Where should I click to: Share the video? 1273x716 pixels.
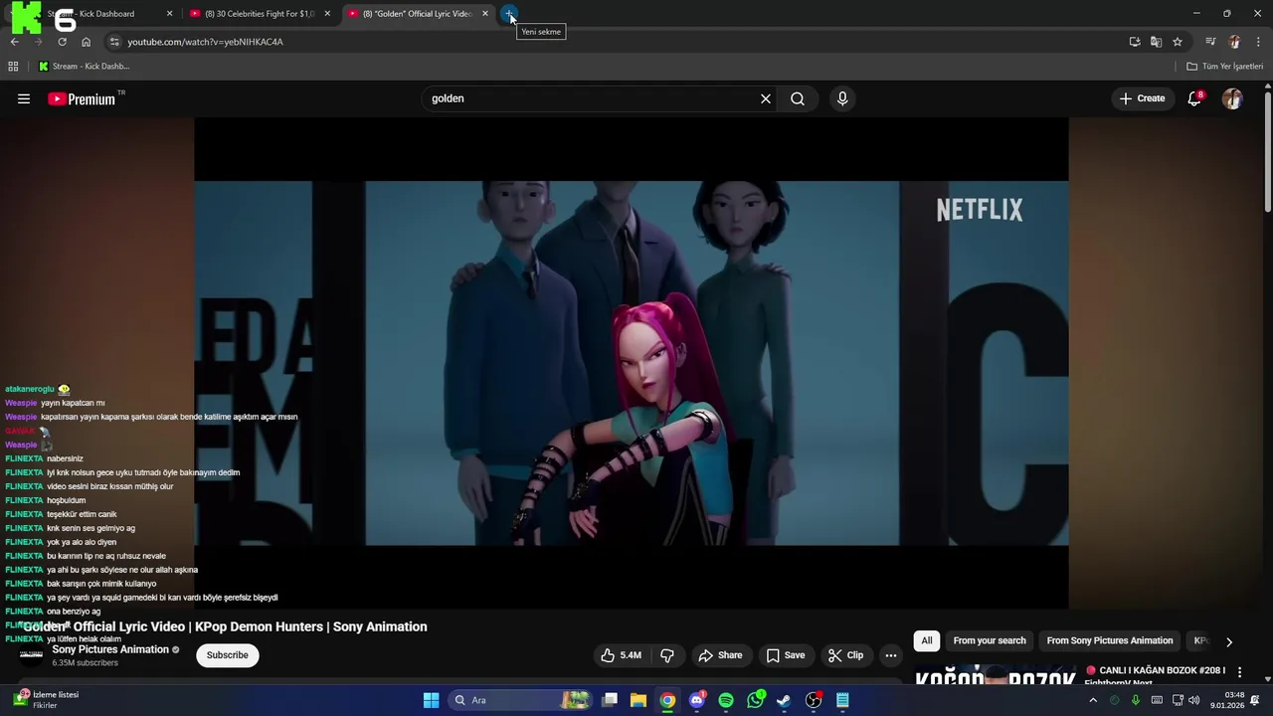[720, 655]
